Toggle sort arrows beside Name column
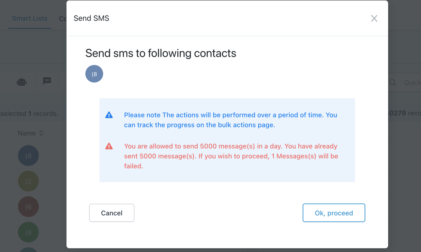This screenshot has width=421, height=252. tap(41, 133)
